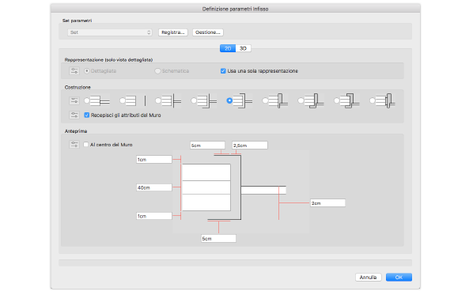Click the second construction diagram icon
Screen dimensions: 454x295
[136, 100]
